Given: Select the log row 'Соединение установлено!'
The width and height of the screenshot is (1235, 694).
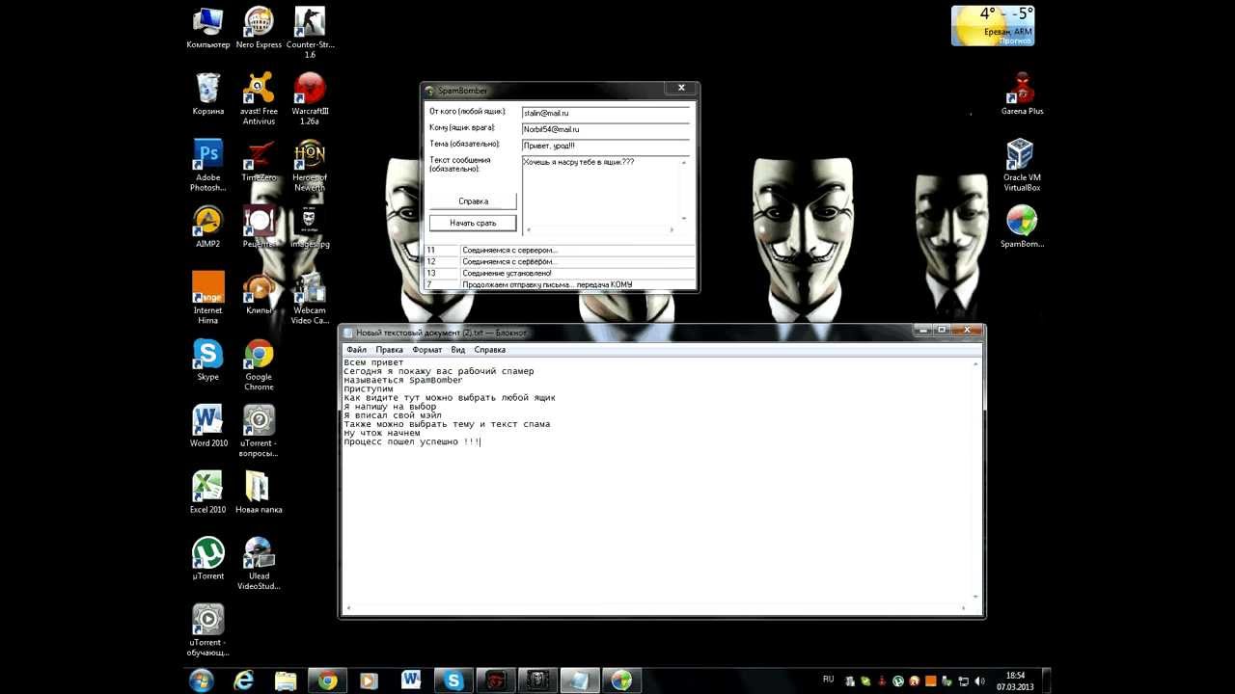Looking at the screenshot, I should pos(560,274).
